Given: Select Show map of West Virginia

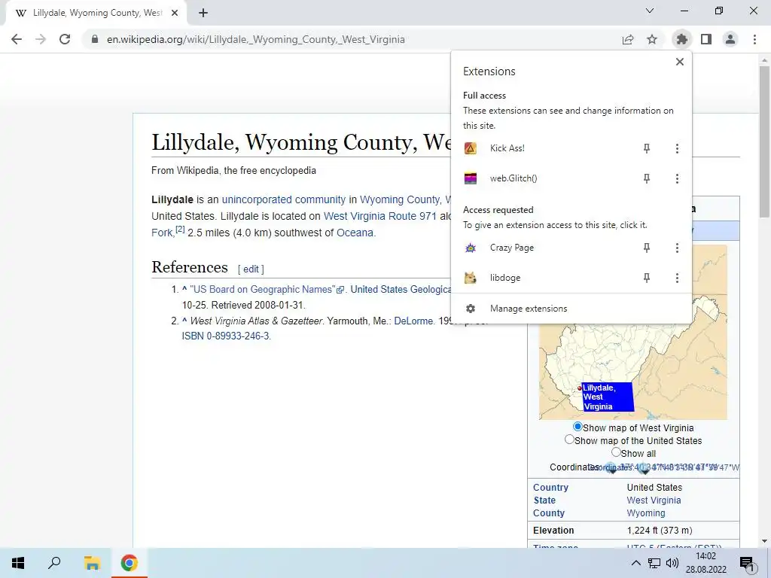Looking at the screenshot, I should 577,427.
